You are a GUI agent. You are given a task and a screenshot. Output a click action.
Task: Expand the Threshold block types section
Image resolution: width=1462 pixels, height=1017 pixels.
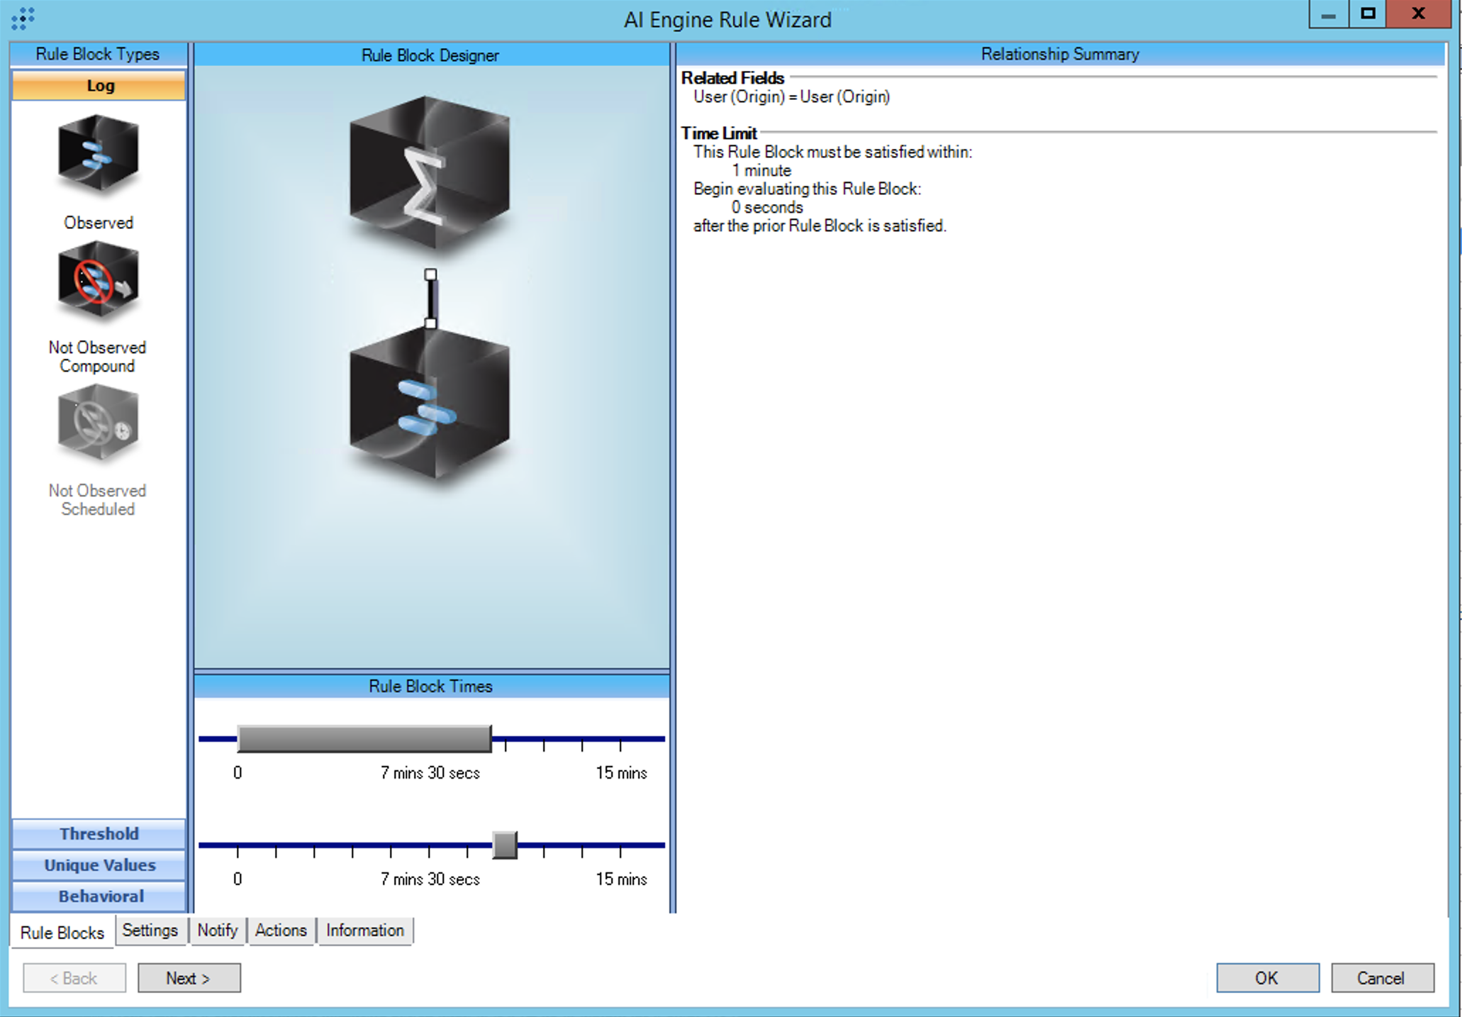point(99,833)
